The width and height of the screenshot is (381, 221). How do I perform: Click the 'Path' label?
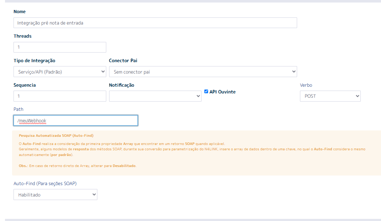(18, 109)
